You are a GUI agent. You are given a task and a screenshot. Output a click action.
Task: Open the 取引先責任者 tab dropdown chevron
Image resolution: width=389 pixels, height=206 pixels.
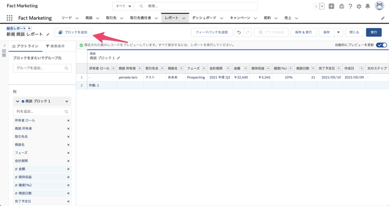point(156,18)
